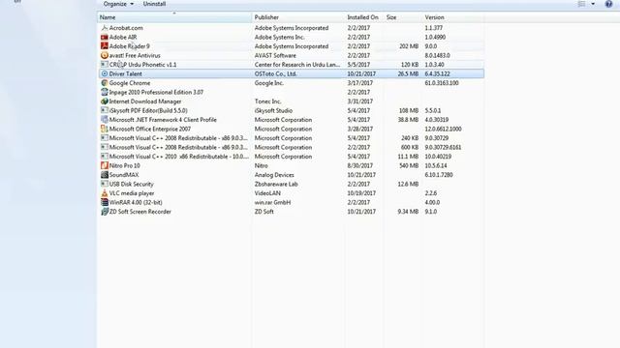Open the Organize dropdown menu
The height and width of the screenshot is (348, 620).
pos(118,4)
